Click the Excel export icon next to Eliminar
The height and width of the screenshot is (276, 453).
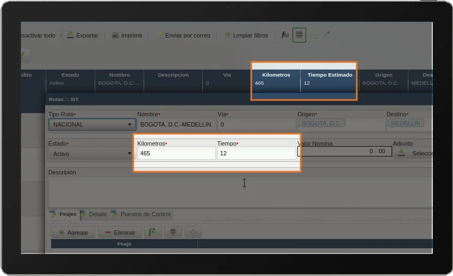pos(153,233)
